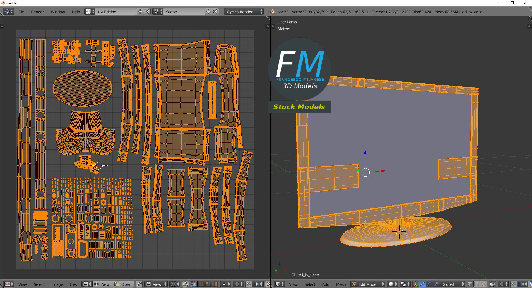
Task: Toggle the 3D manipulator widget icon
Action: pos(416,284)
